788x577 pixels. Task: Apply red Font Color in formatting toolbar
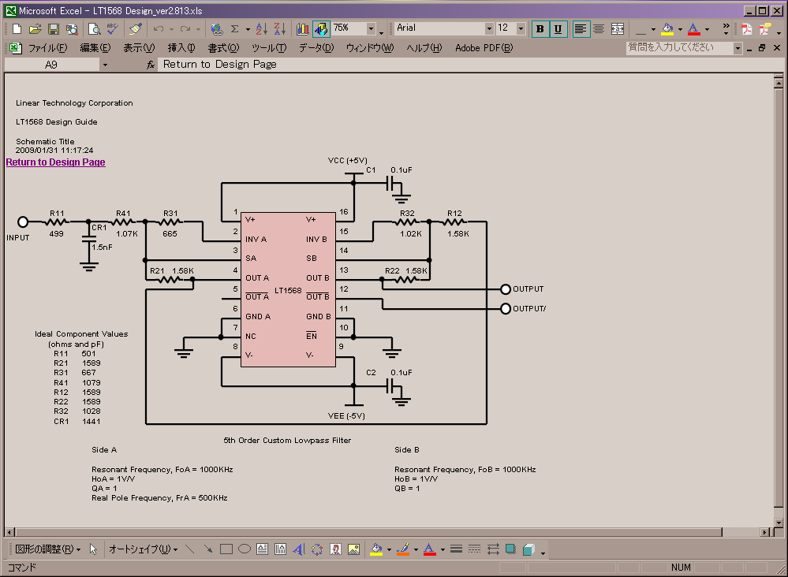coord(693,28)
